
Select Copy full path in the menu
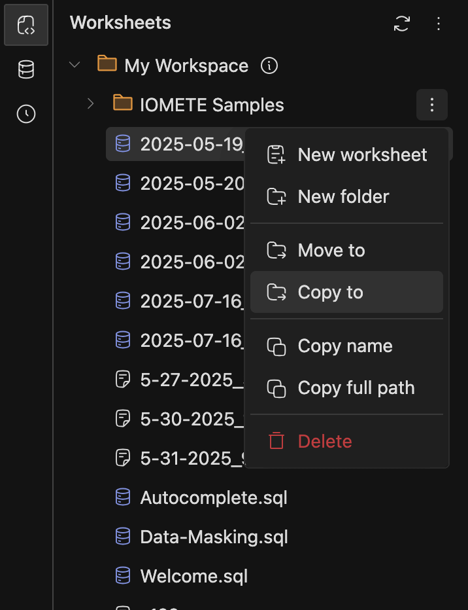point(356,387)
